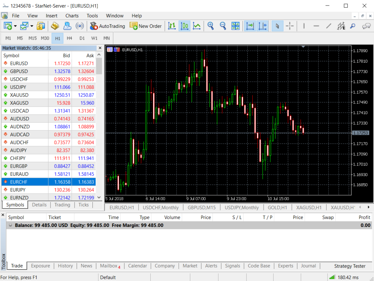Zoom out of the chart
Image resolution: width=374 pixels, height=281 pixels.
223,26
